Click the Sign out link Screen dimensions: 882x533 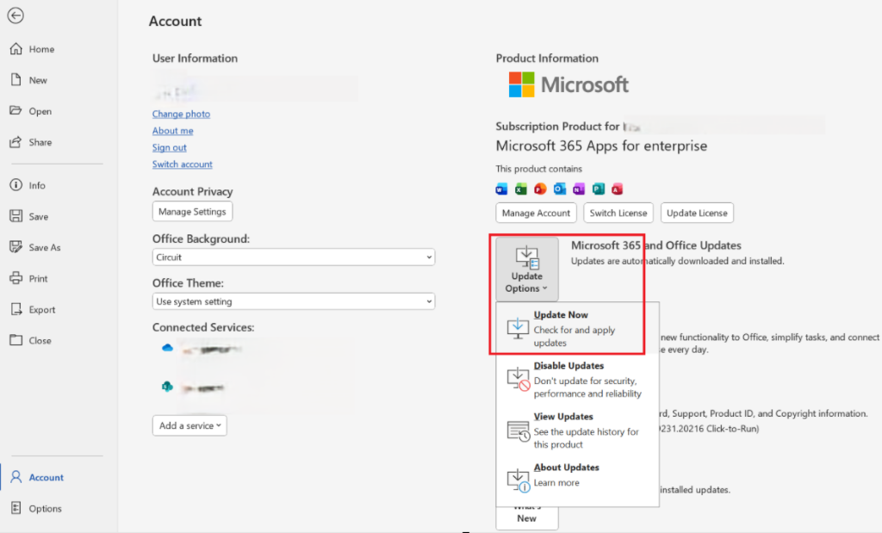coord(170,147)
